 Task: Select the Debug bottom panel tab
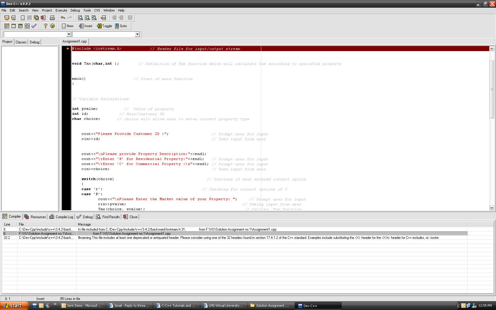click(x=84, y=217)
